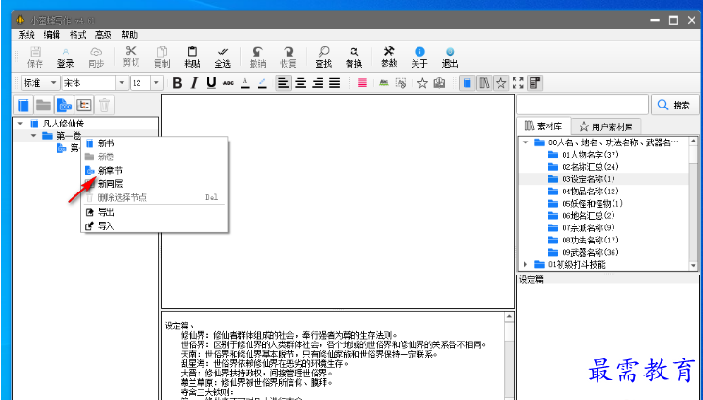Click the 全选 (Select All) toolbar icon
The height and width of the screenshot is (400, 703).
pyautogui.click(x=222, y=57)
